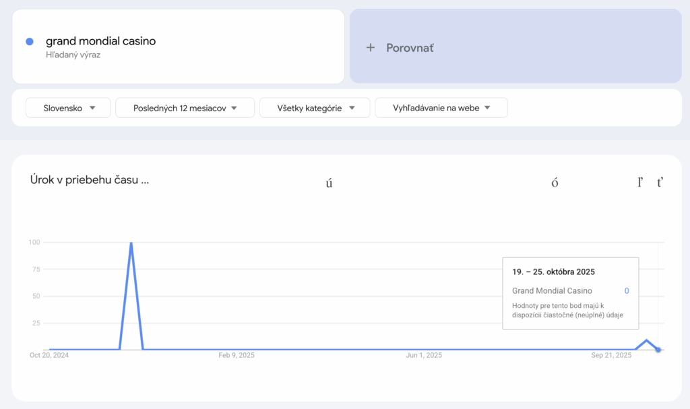Screen dimensions: 690x409
Task: Click the "ľ" glyph icon in chart header
Action: pos(640,182)
